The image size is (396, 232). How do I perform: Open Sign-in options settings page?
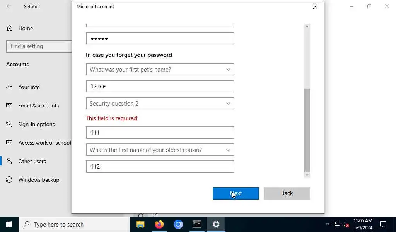tap(36, 124)
